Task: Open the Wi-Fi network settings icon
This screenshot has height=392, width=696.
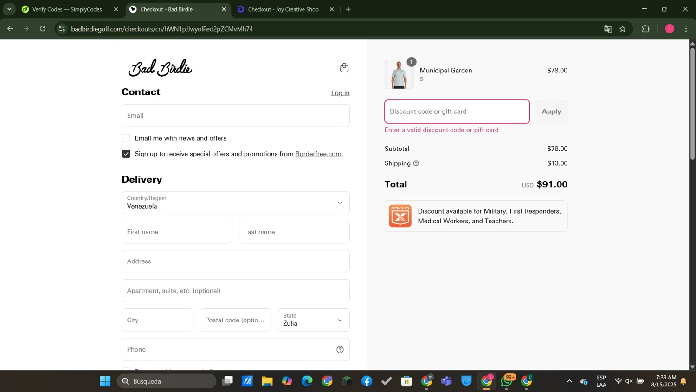Action: (x=618, y=381)
